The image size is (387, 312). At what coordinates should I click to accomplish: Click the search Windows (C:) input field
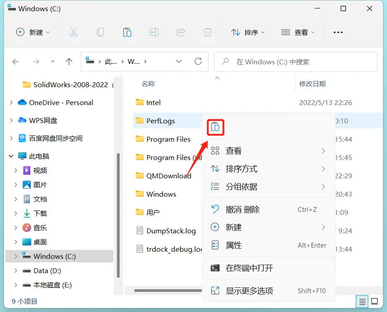coord(295,62)
